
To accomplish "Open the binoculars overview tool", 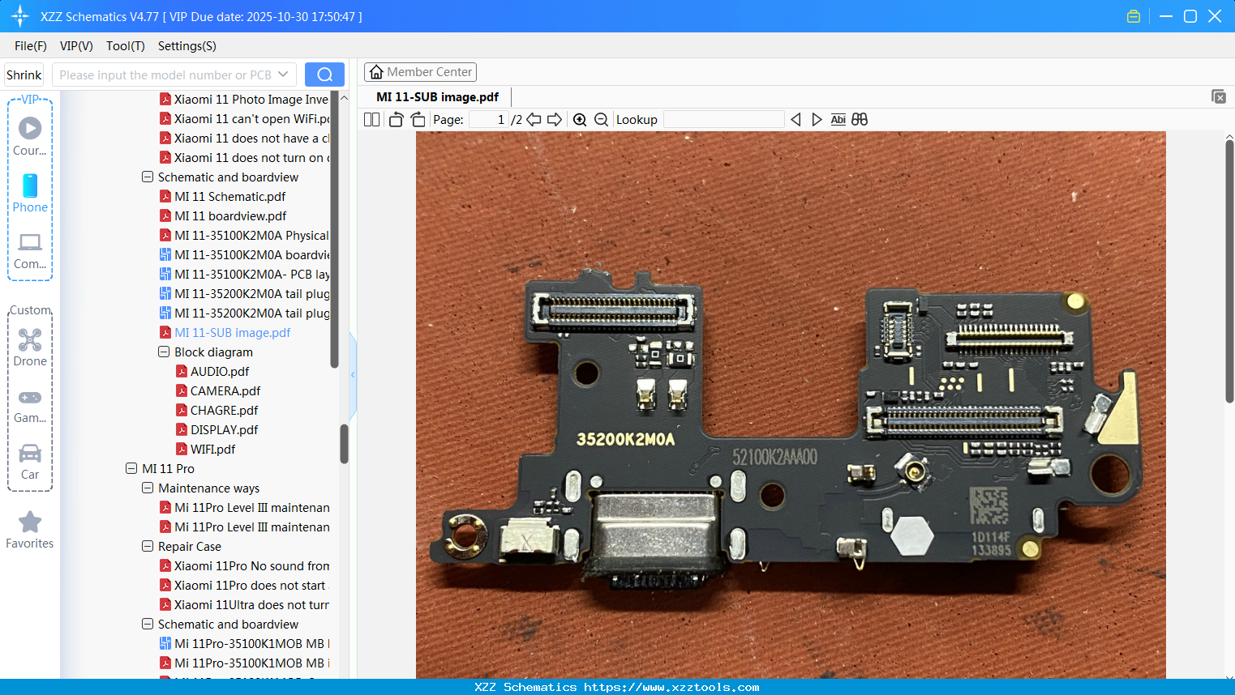I will click(859, 119).
